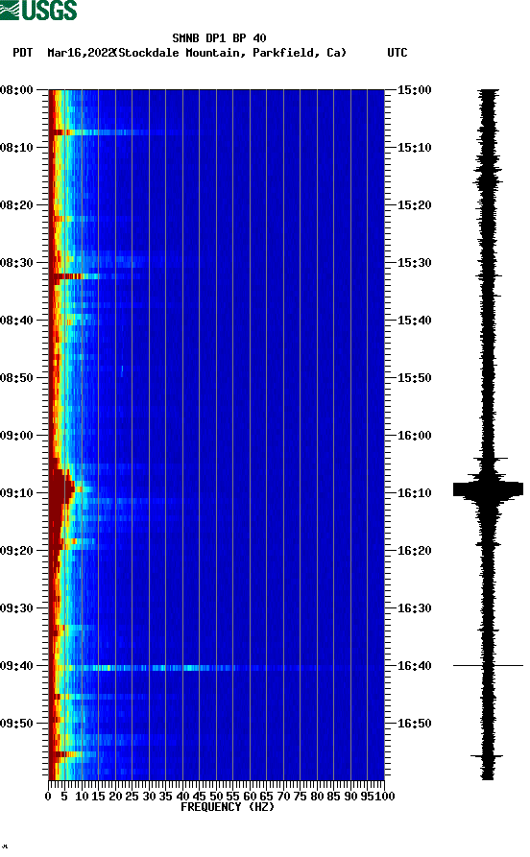Click the 16:10 UTC time label
Image resolution: width=530 pixels, height=857 pixels.
click(414, 493)
